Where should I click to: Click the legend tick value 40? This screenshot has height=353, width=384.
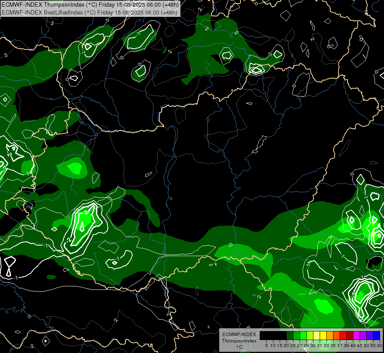pos(353,346)
